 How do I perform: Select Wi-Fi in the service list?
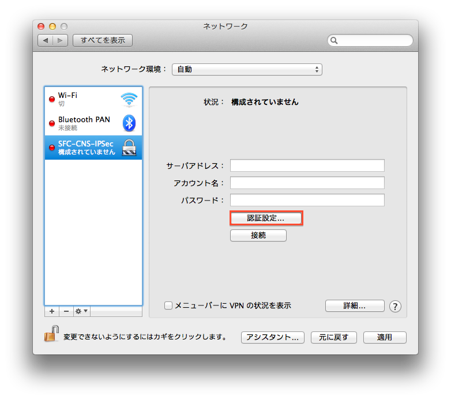[87, 99]
